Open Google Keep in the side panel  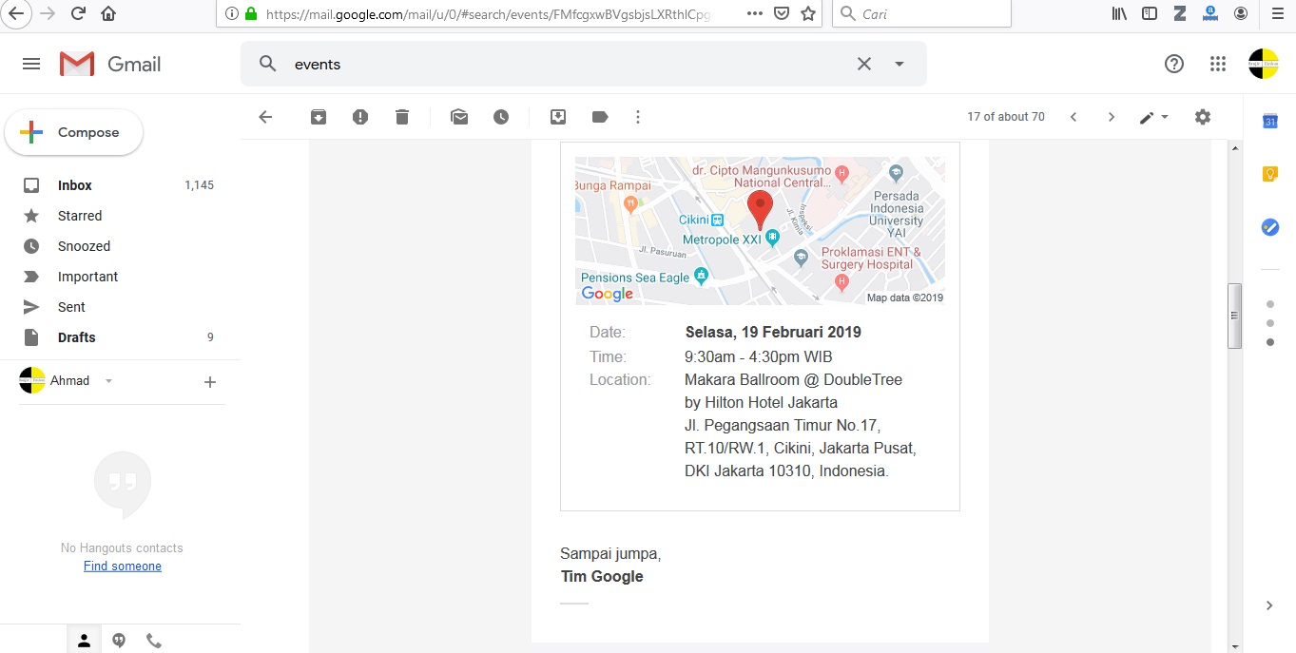point(1270,174)
